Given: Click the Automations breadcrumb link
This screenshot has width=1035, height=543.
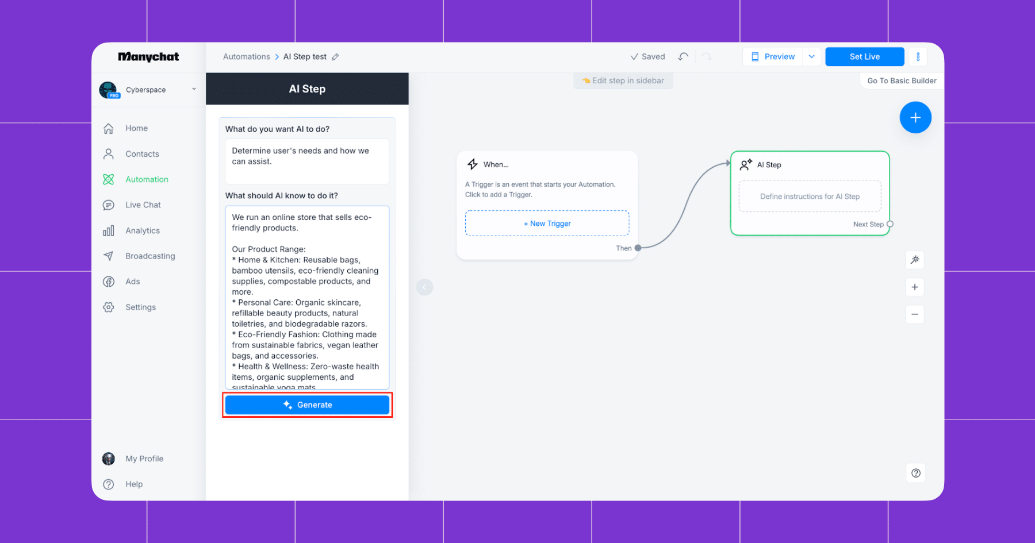Looking at the screenshot, I should point(246,56).
